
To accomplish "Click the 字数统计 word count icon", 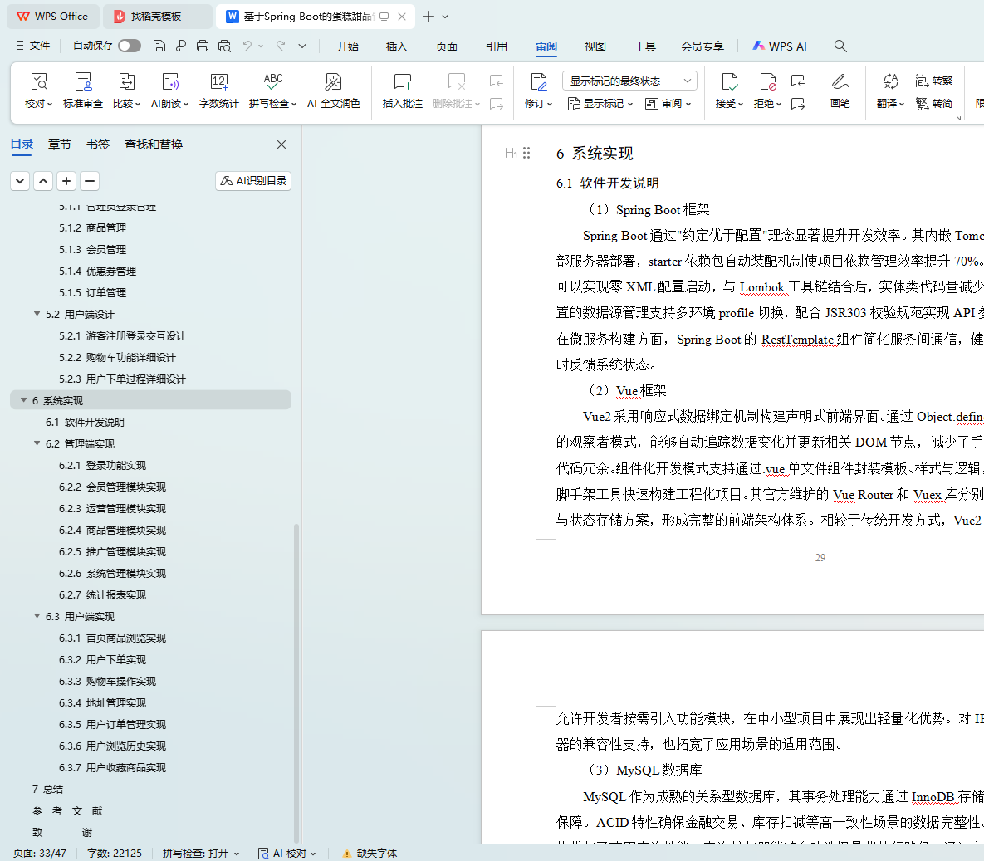I will pos(218,82).
